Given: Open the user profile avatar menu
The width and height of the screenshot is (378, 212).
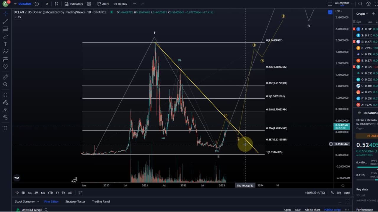Looking at the screenshot, I should tap(6, 4).
